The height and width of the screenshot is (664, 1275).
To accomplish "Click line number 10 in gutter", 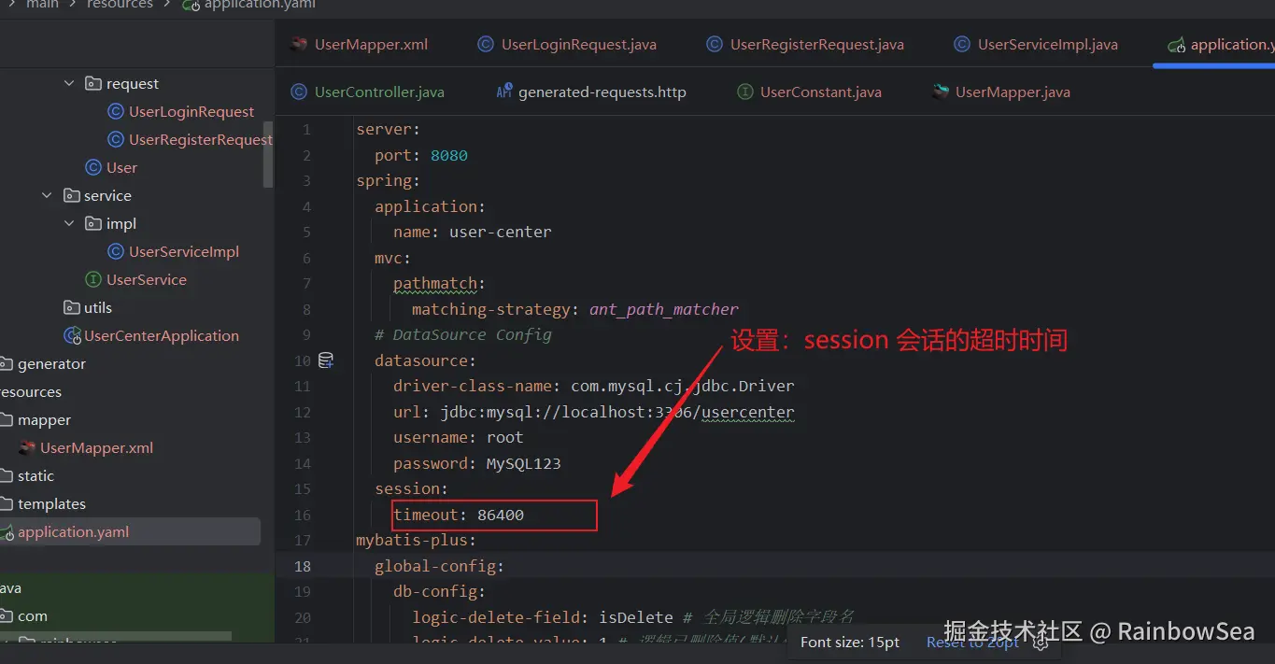I will click(x=302, y=360).
